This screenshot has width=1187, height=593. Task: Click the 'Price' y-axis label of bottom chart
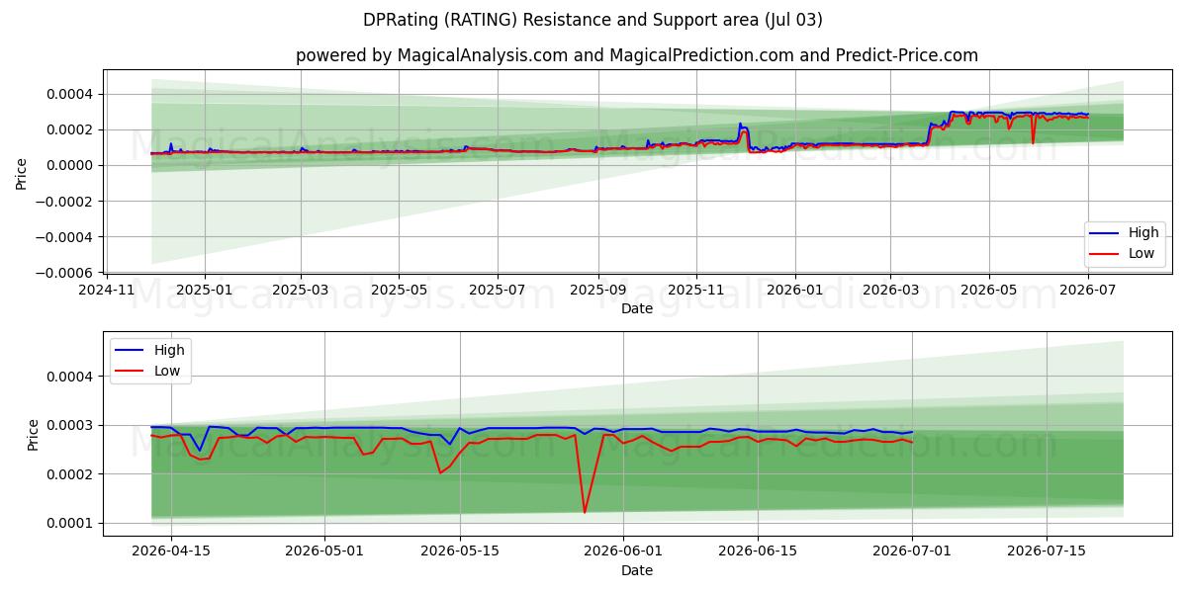click(34, 435)
